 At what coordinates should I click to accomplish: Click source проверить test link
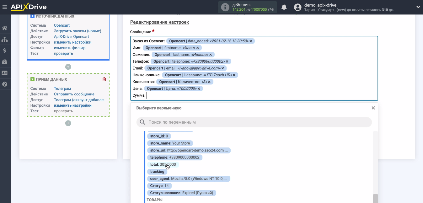(63, 53)
